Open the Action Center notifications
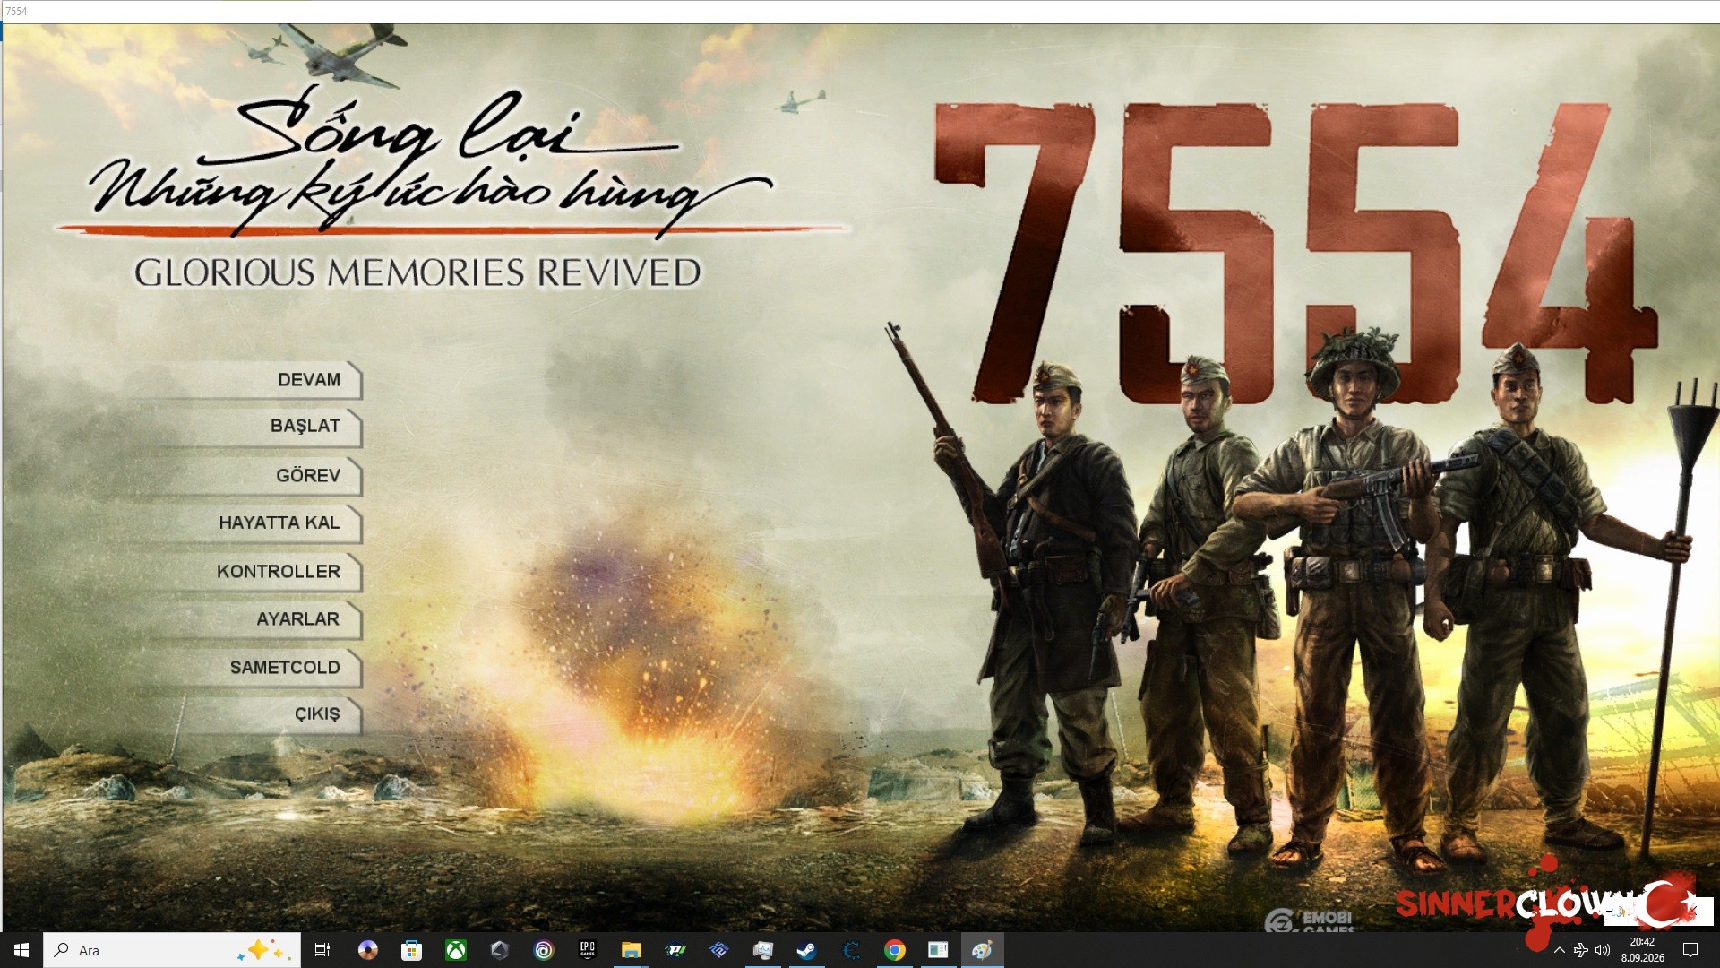 [1690, 950]
